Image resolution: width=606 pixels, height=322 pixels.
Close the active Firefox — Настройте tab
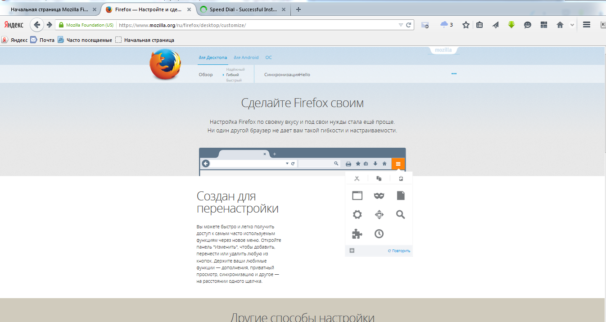click(x=190, y=9)
